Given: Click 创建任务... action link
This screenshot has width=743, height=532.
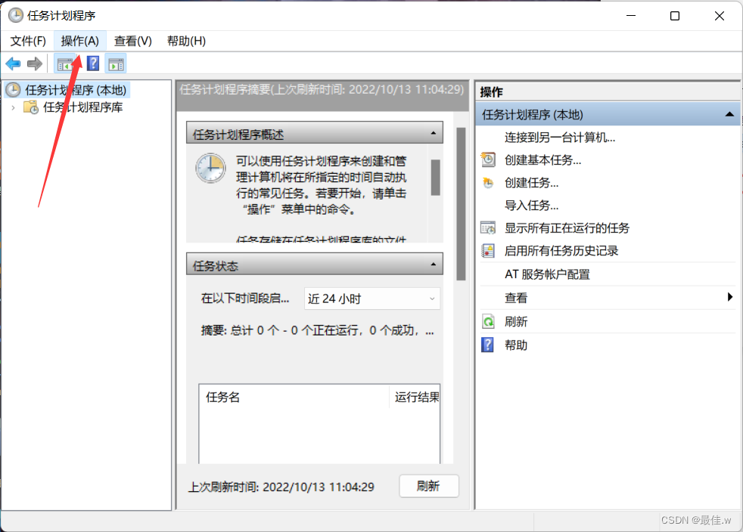Looking at the screenshot, I should coord(531,183).
